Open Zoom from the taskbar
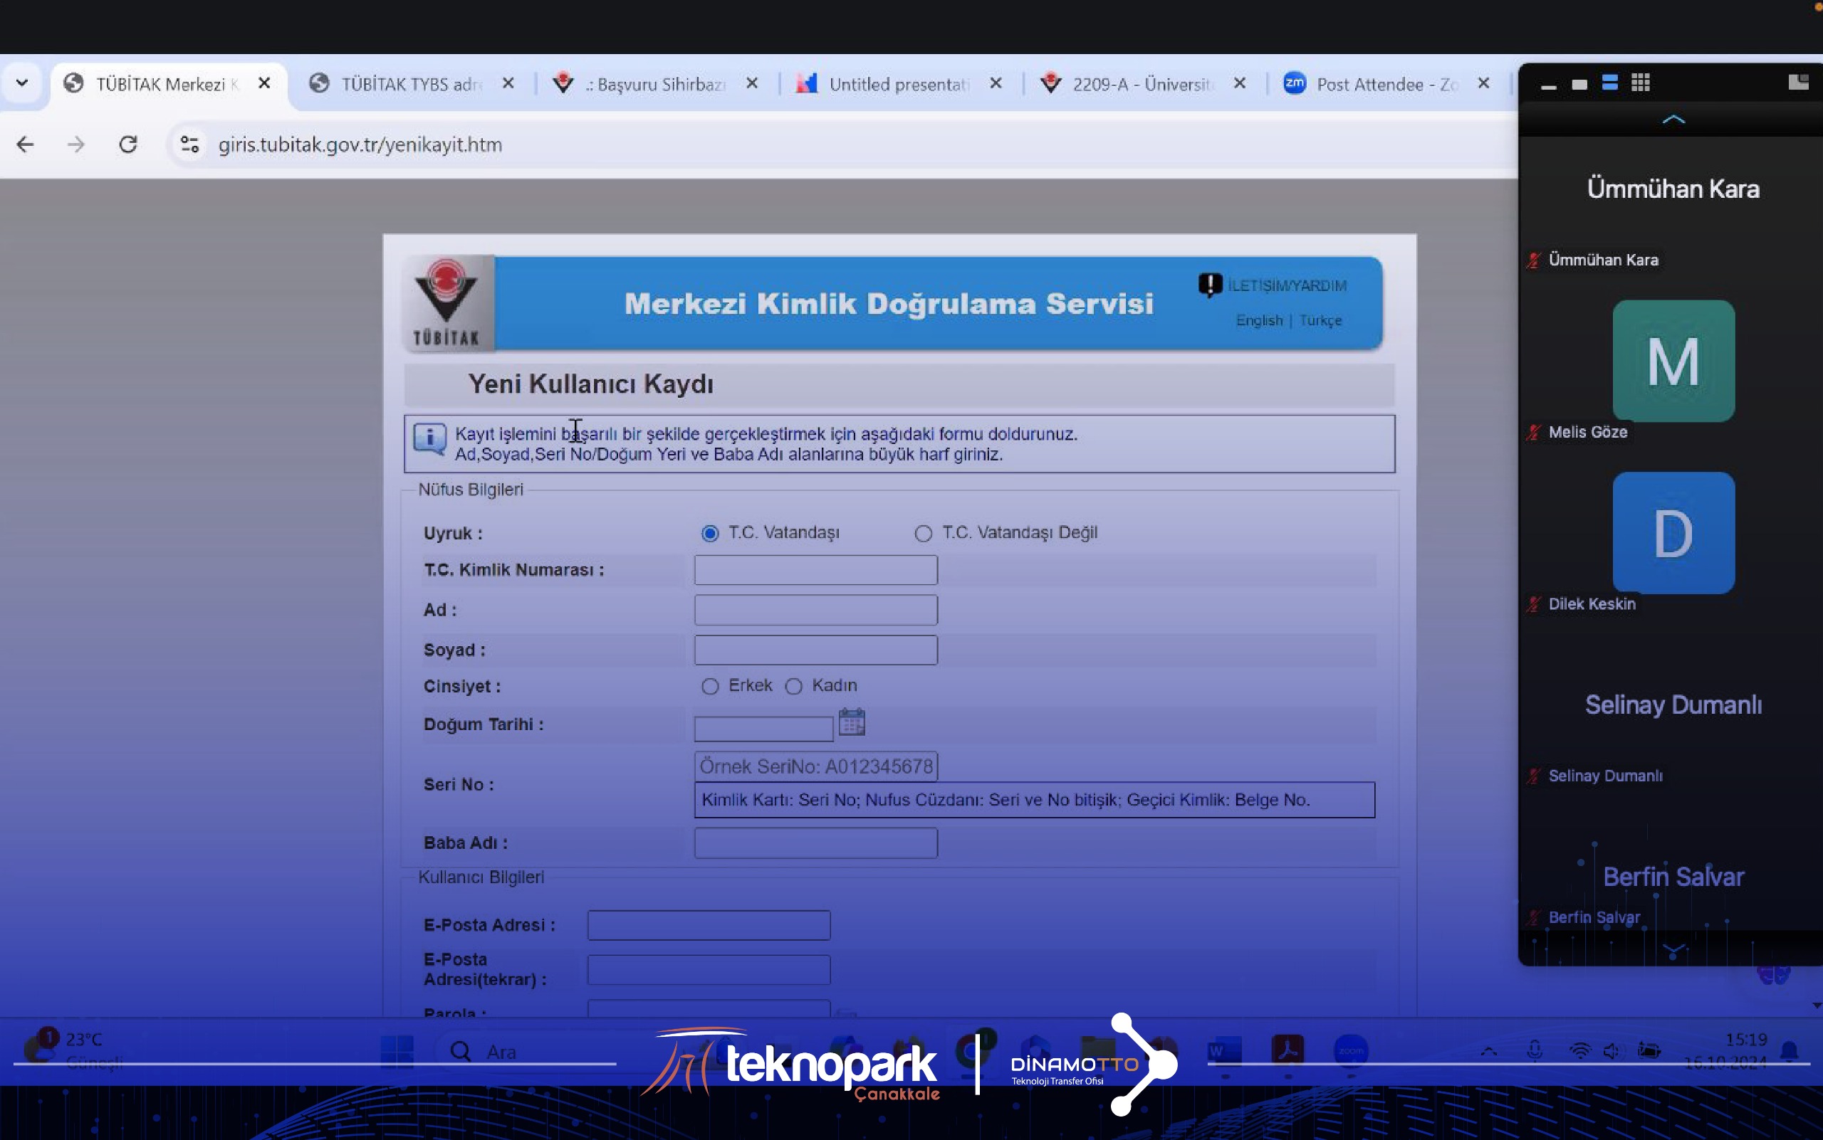The height and width of the screenshot is (1140, 1823). (x=1351, y=1051)
